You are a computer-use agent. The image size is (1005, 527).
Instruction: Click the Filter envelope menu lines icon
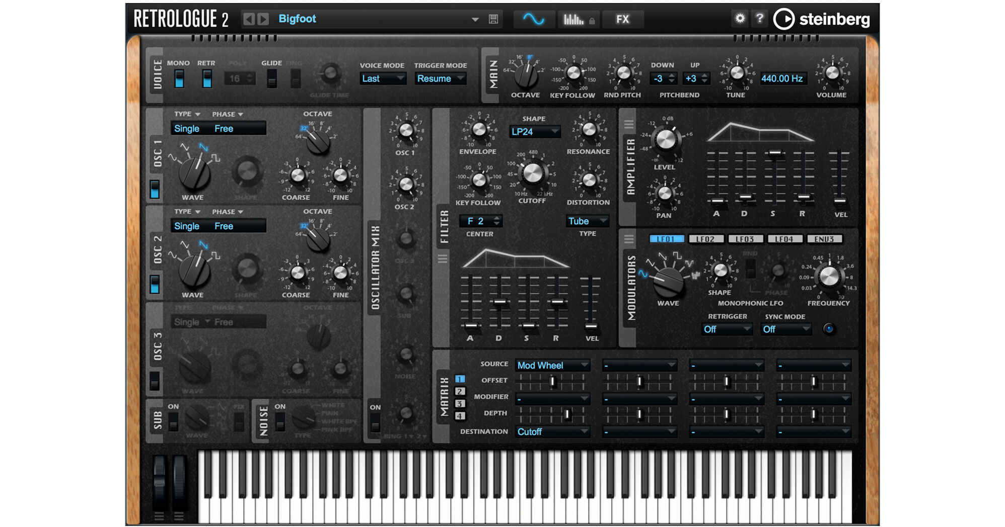(x=443, y=259)
